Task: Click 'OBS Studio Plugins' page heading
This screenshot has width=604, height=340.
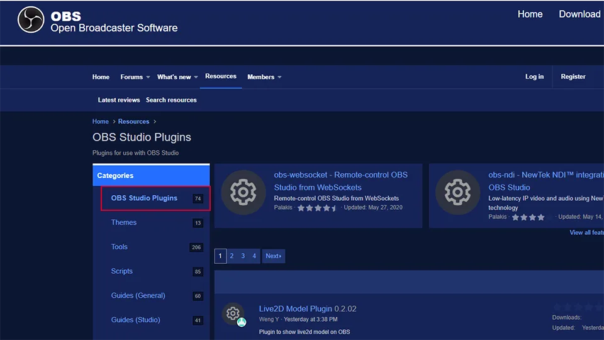Action: tap(142, 137)
